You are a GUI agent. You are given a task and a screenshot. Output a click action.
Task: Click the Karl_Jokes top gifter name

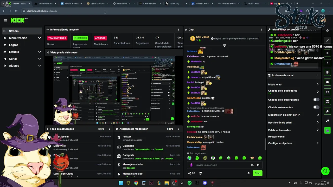tap(202, 37)
